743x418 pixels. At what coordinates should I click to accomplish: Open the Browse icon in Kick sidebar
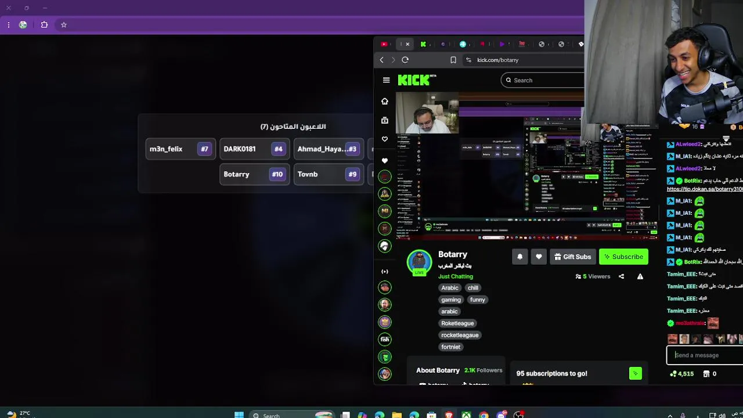coord(384,120)
